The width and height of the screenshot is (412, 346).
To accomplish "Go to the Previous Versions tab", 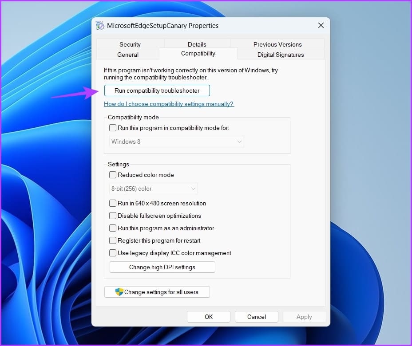I will click(277, 44).
